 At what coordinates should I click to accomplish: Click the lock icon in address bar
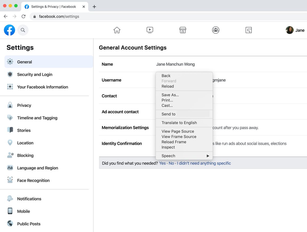click(35, 17)
